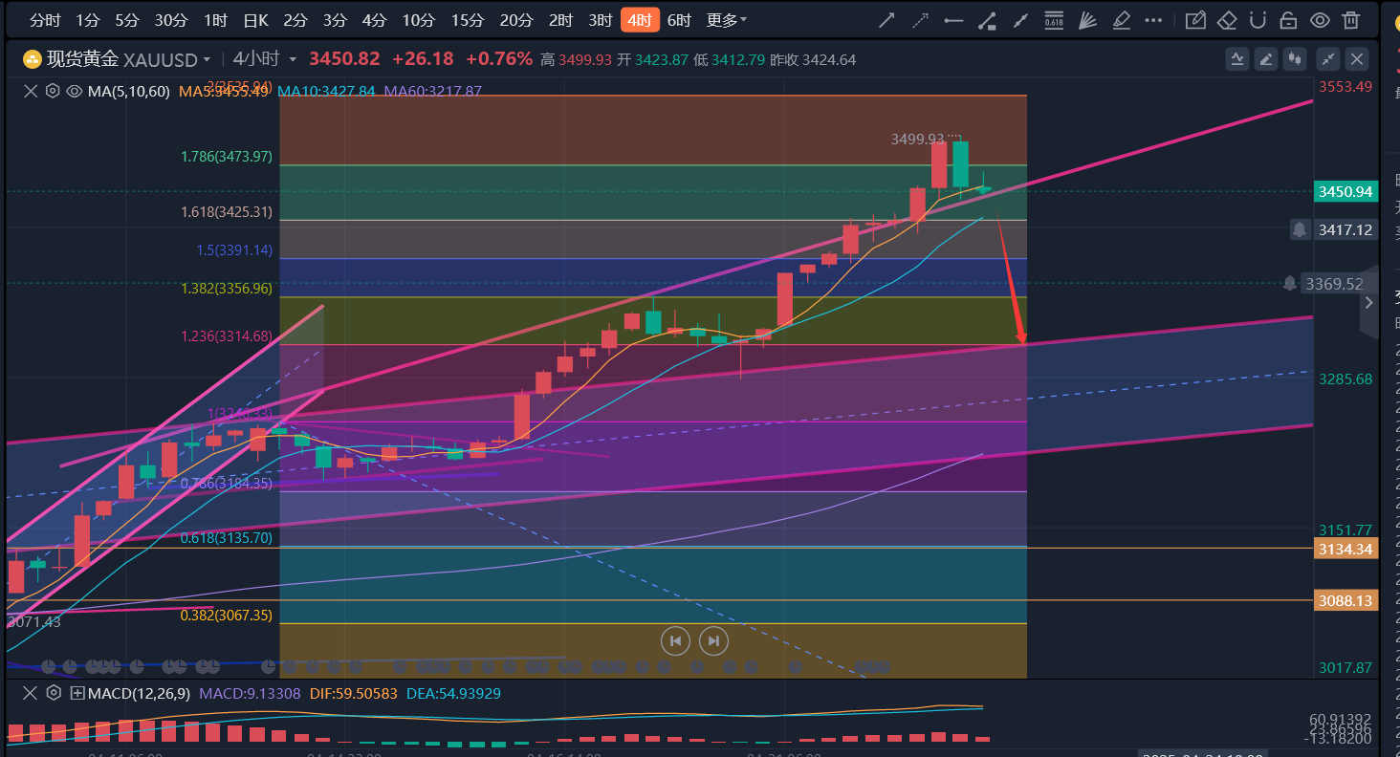1400x757 pixels.
Task: Step to next candle in replay
Action: (x=713, y=640)
